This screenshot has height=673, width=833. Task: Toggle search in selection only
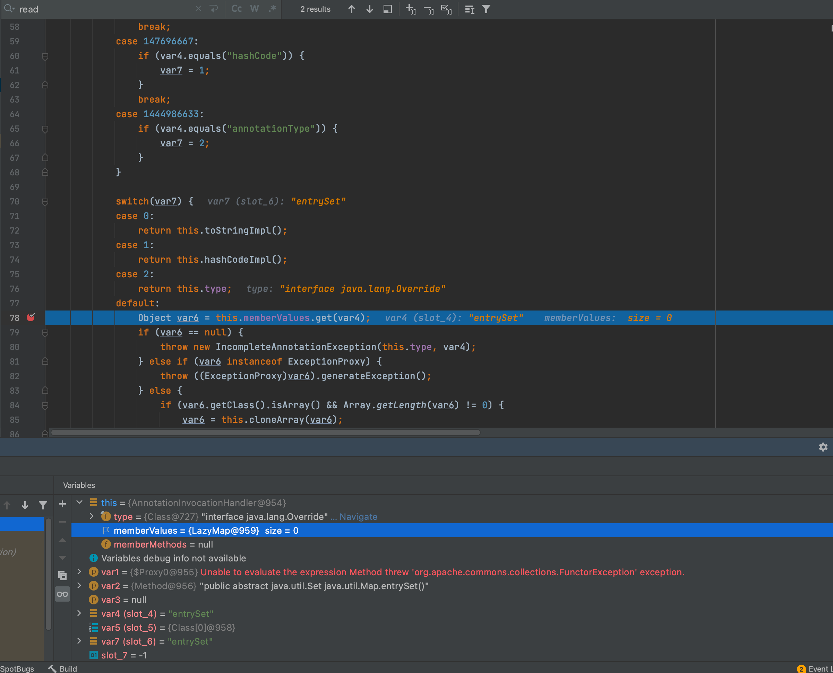click(388, 9)
